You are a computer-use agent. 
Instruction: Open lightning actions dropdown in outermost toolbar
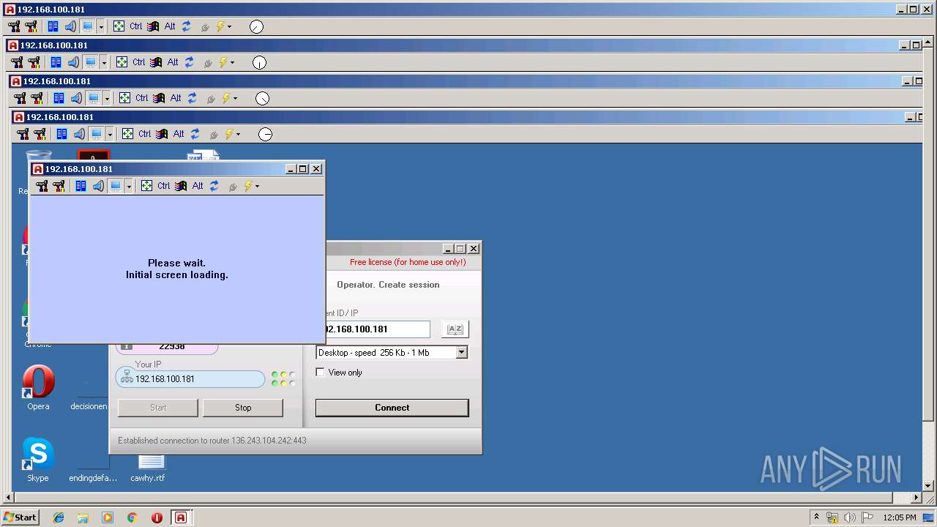[224, 26]
